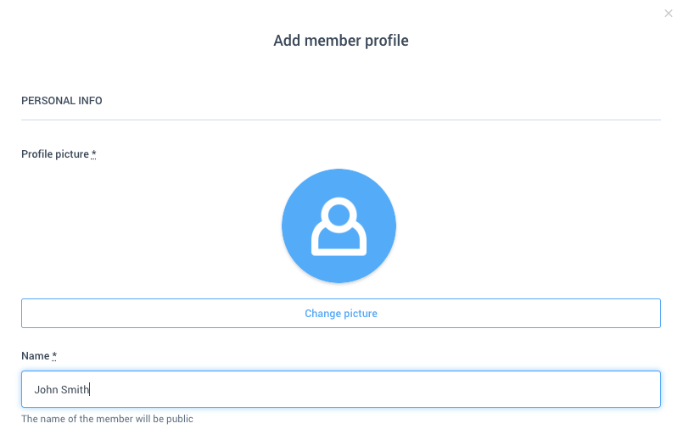Click the blue avatar placeholder circle
The height and width of the screenshot is (429, 683).
[339, 226]
